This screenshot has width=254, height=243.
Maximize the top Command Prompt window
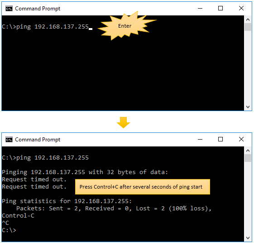pos(220,8)
